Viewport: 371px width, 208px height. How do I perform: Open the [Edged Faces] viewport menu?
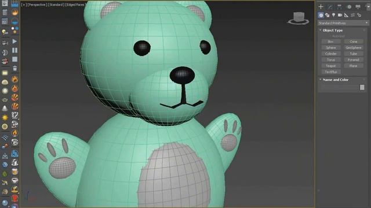pos(75,5)
